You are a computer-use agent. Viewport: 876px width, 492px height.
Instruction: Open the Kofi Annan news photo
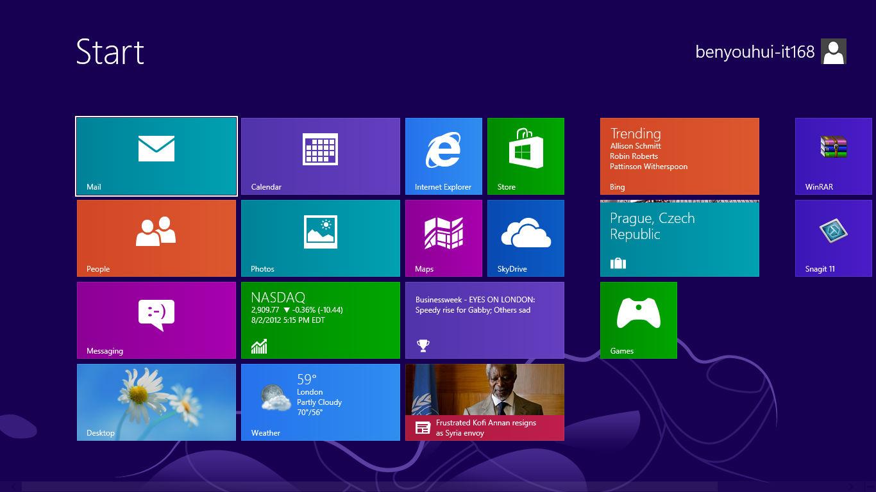coord(485,389)
